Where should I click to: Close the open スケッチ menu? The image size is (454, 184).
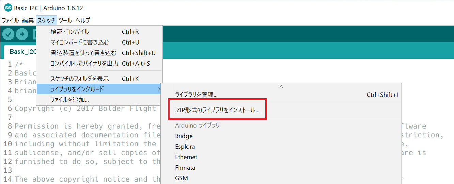pyautogui.click(x=46, y=20)
